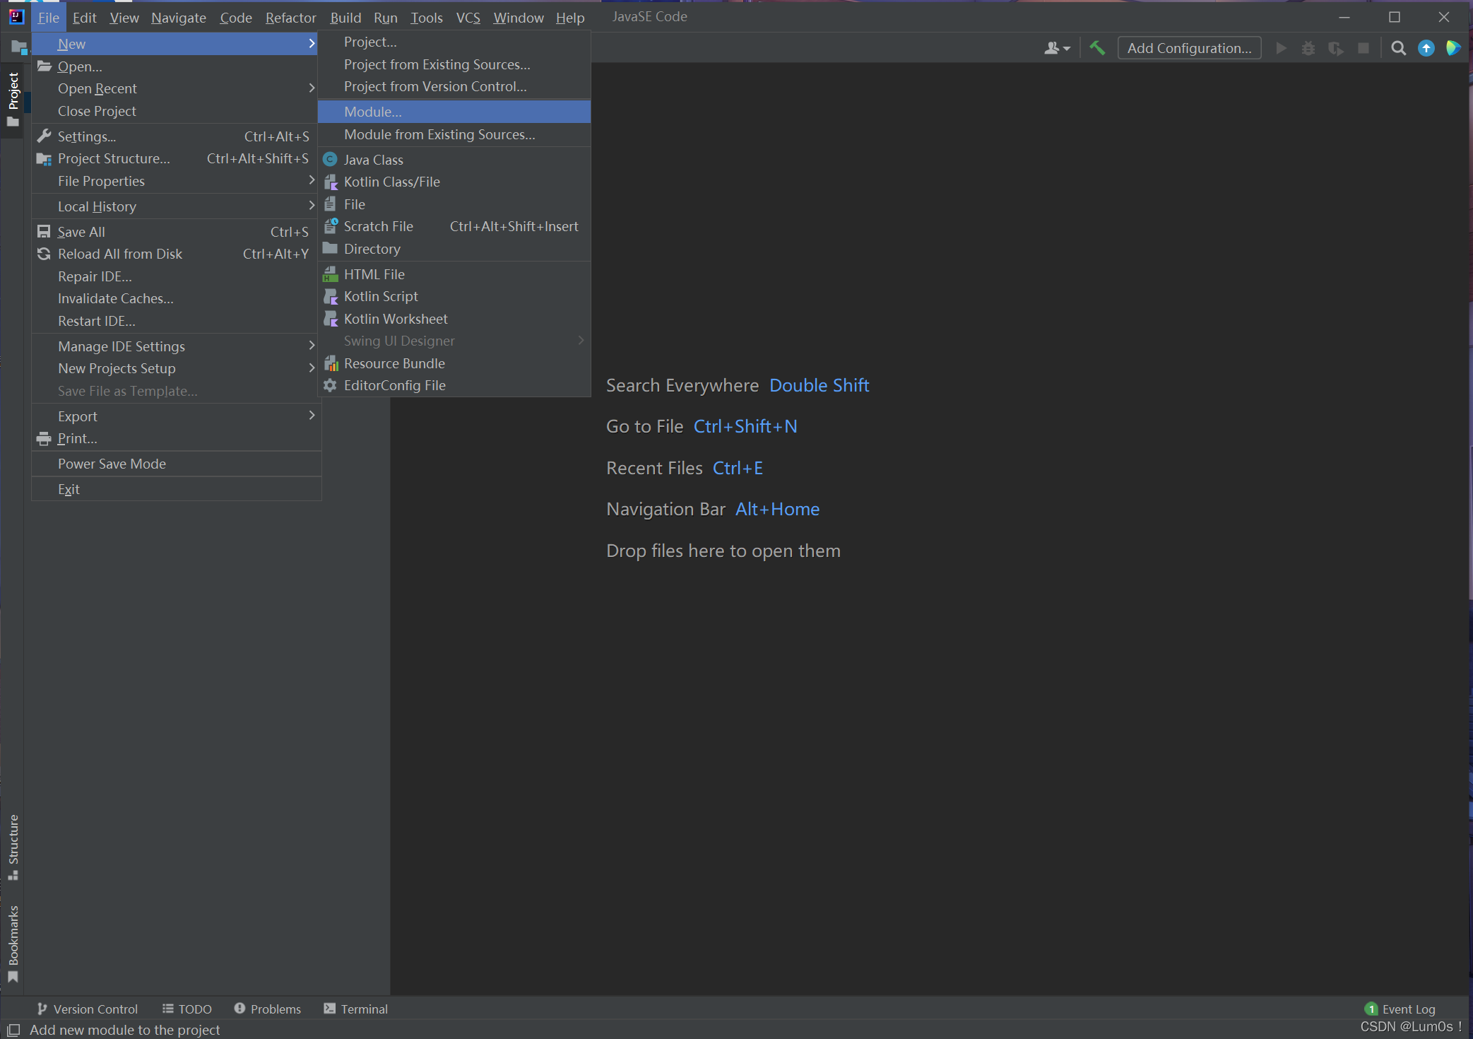Create a new Kotlin Worksheet

pyautogui.click(x=454, y=319)
